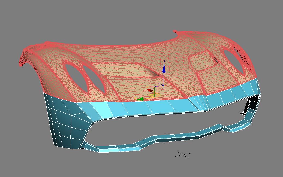Click the Z label above the blue arrow
This screenshot has width=283, height=177.
tap(164, 62)
